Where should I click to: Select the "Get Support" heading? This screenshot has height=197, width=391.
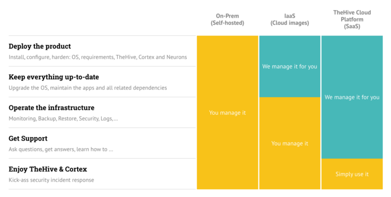[28, 138]
